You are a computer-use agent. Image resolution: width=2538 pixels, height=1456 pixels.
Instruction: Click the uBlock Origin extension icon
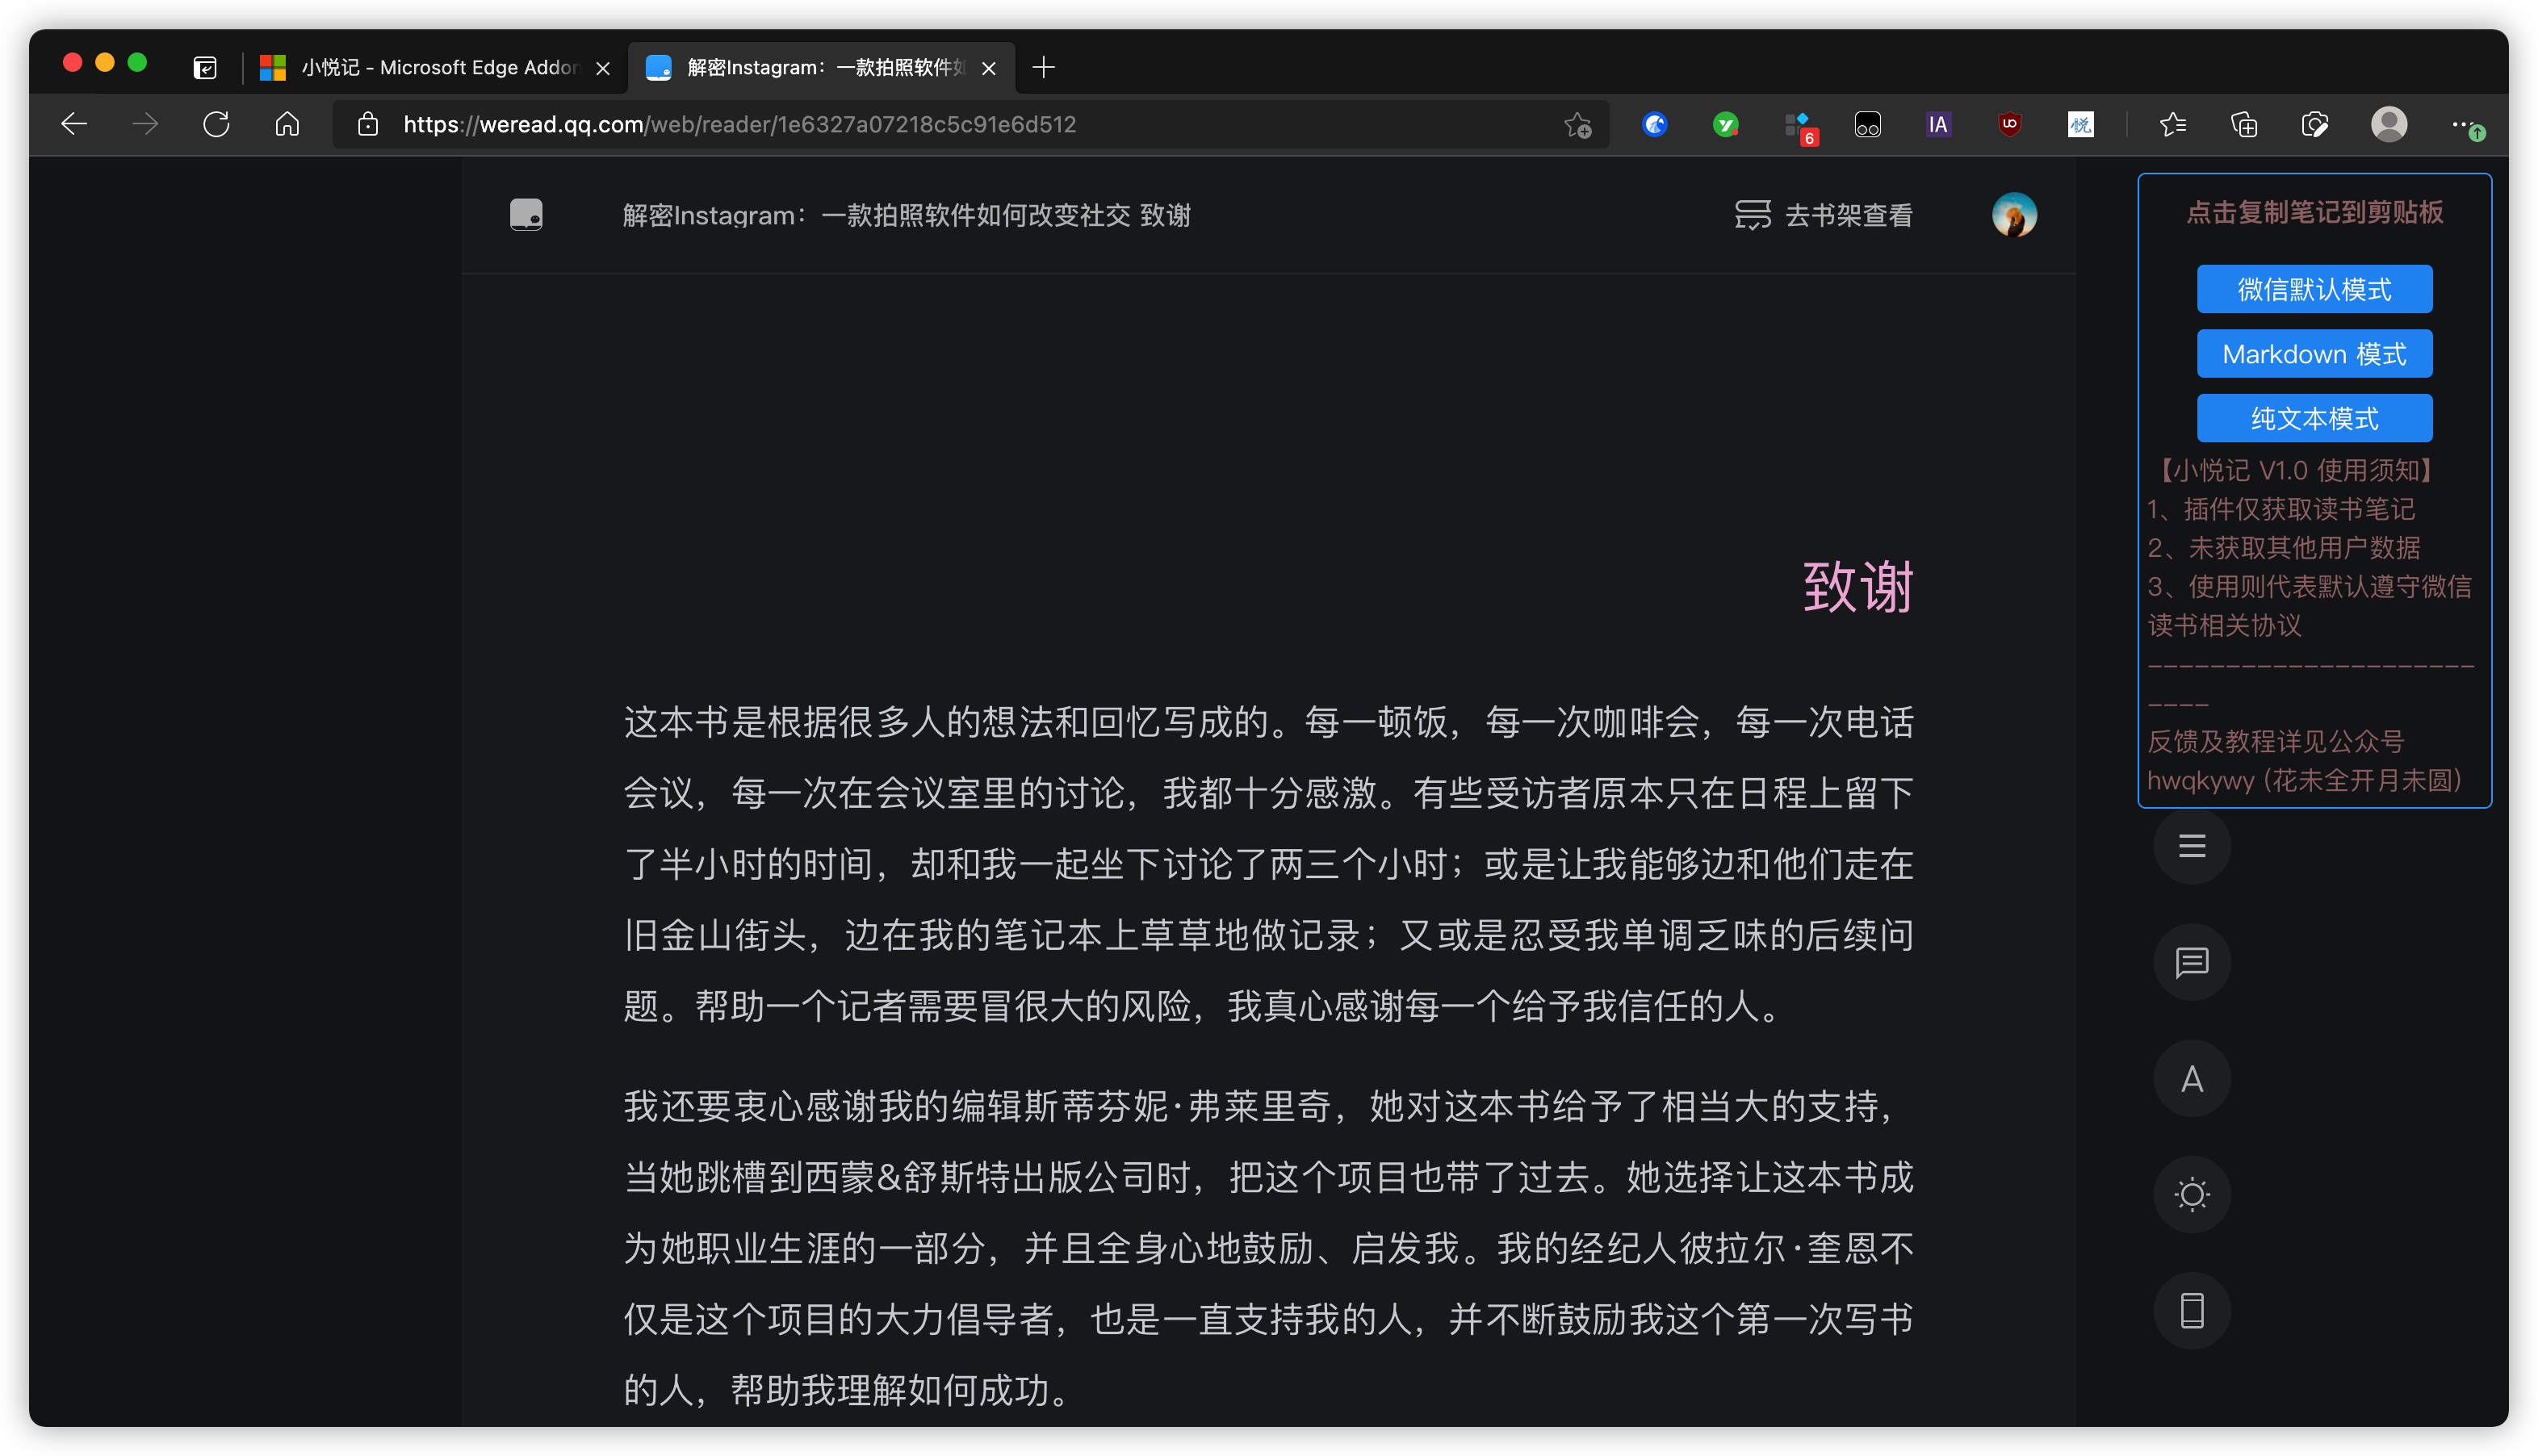tap(2009, 125)
